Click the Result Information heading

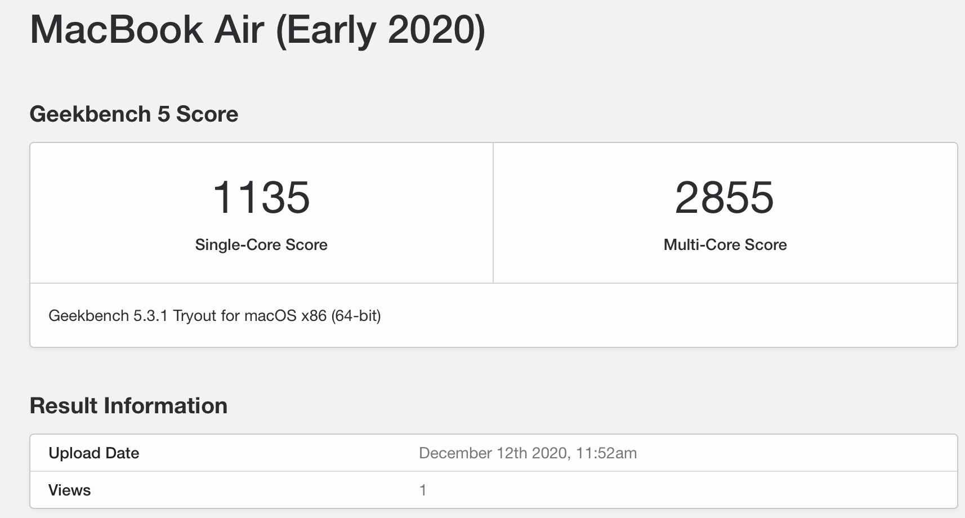click(128, 406)
